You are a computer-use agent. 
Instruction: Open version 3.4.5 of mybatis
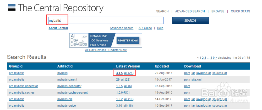(119, 73)
